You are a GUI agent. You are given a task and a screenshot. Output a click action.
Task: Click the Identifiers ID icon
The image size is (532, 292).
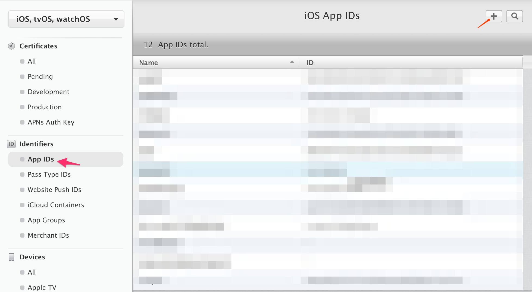[11, 144]
